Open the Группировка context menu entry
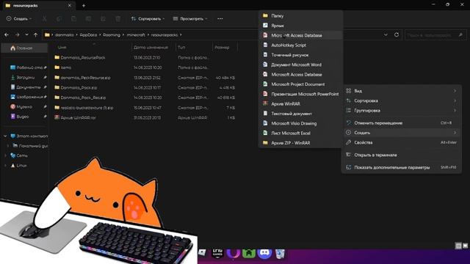This screenshot has height=264, width=470. (402, 111)
